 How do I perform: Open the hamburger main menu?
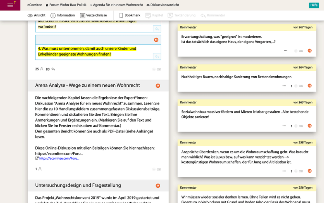pyautogui.click(x=10, y=5)
